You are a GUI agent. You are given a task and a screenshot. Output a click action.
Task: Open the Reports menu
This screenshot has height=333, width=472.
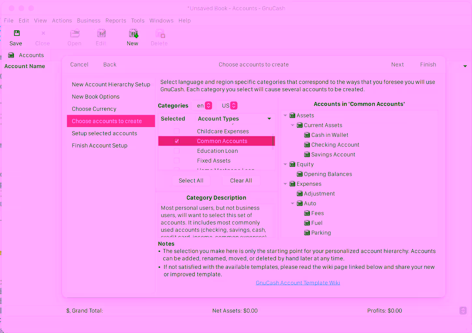115,21
